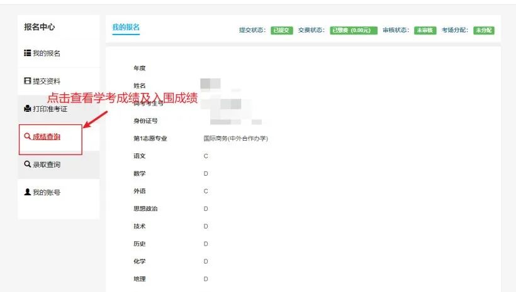The height and width of the screenshot is (292, 516).
Task: Click the magnifier icon beside 成绩查询
Action: pos(28,136)
